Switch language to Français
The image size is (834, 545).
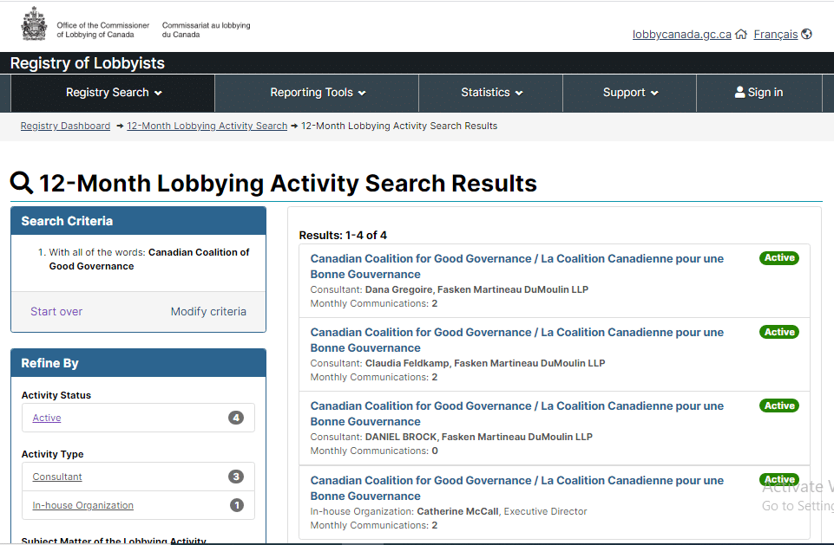point(776,35)
